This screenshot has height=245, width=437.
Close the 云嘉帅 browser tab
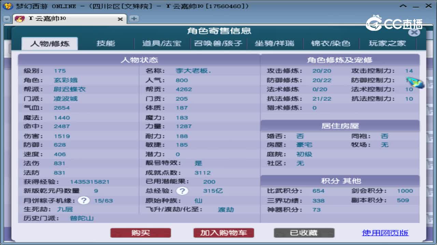pyautogui.click(x=120, y=19)
